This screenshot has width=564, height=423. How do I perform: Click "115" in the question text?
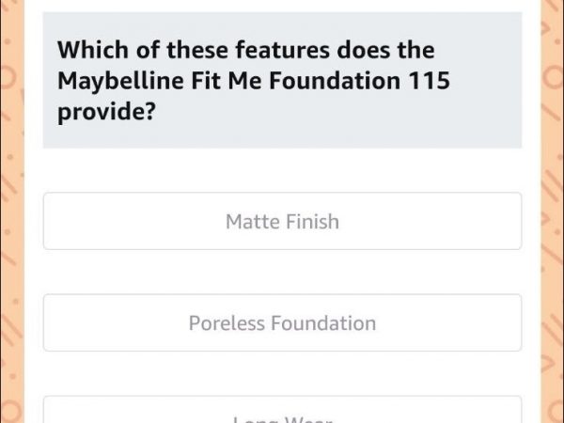(x=429, y=81)
